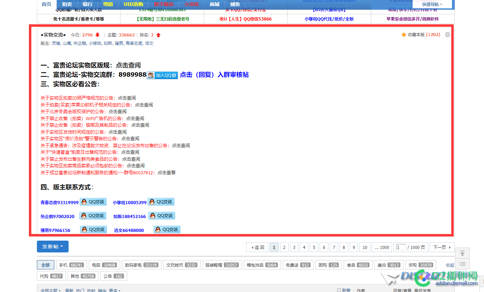Open 银行 in the top navigation
Viewport: 484px width, 292px height.
click(87, 4)
